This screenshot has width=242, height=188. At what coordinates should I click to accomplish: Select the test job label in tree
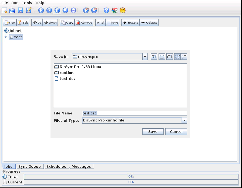(18, 37)
